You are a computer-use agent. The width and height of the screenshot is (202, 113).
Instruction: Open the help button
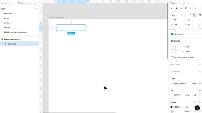click(197, 108)
